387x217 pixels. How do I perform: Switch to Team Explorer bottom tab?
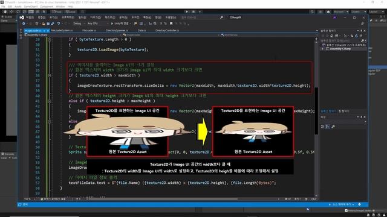click(x=343, y=111)
